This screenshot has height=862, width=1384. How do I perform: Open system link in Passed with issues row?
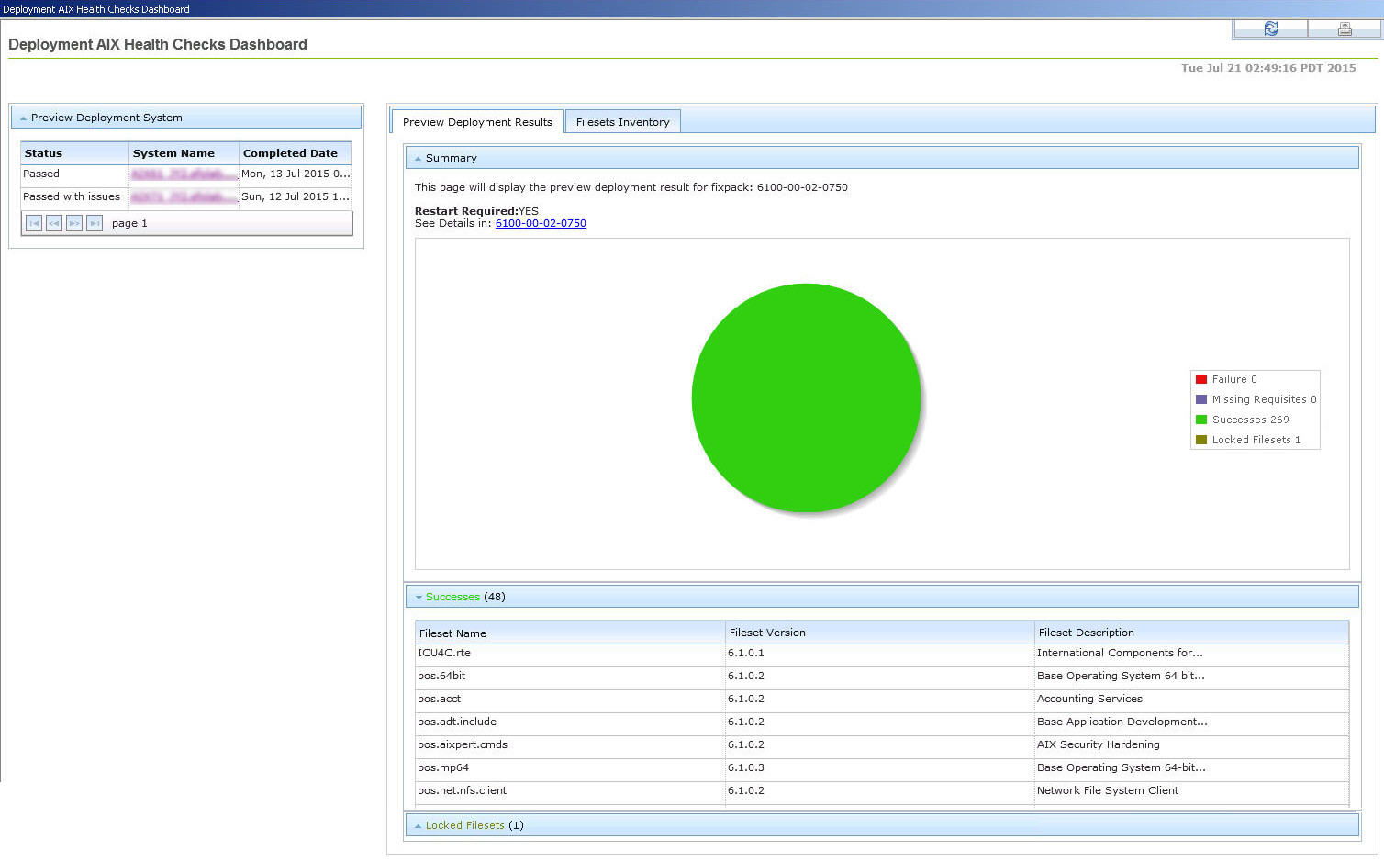[x=183, y=197]
